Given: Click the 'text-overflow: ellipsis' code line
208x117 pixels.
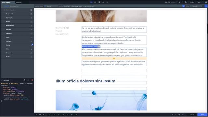Looking at the screenshot, I should (x=14, y=91).
